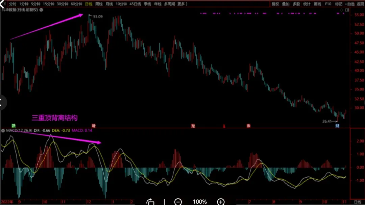
Task: Expand the stock title dropdown arrow
Action: coord(41,10)
